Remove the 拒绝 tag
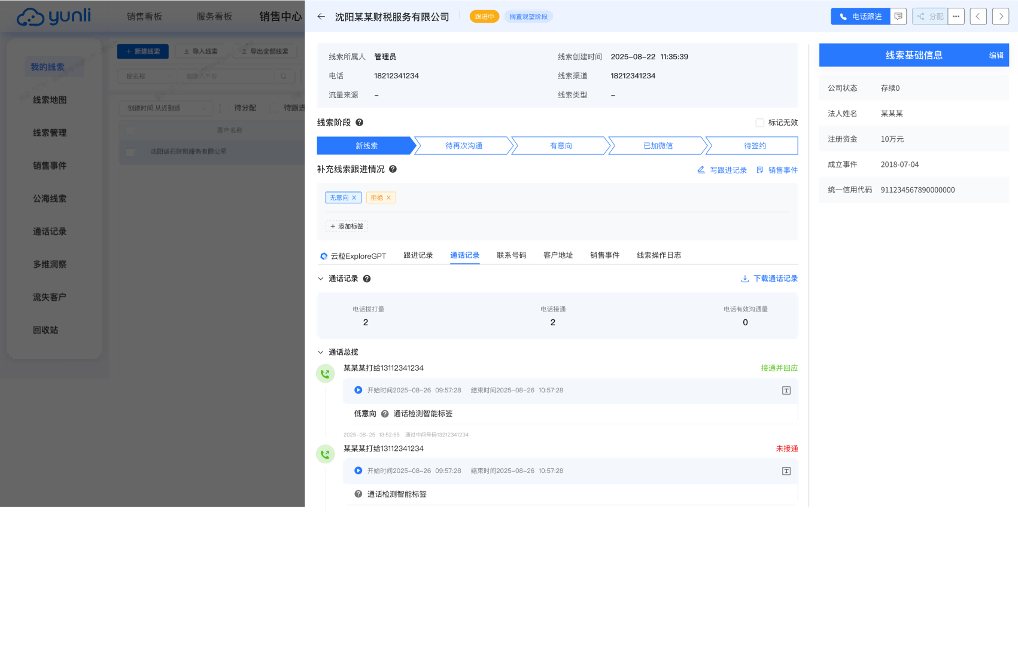Screen dimensions: 1018x650 (x=388, y=197)
